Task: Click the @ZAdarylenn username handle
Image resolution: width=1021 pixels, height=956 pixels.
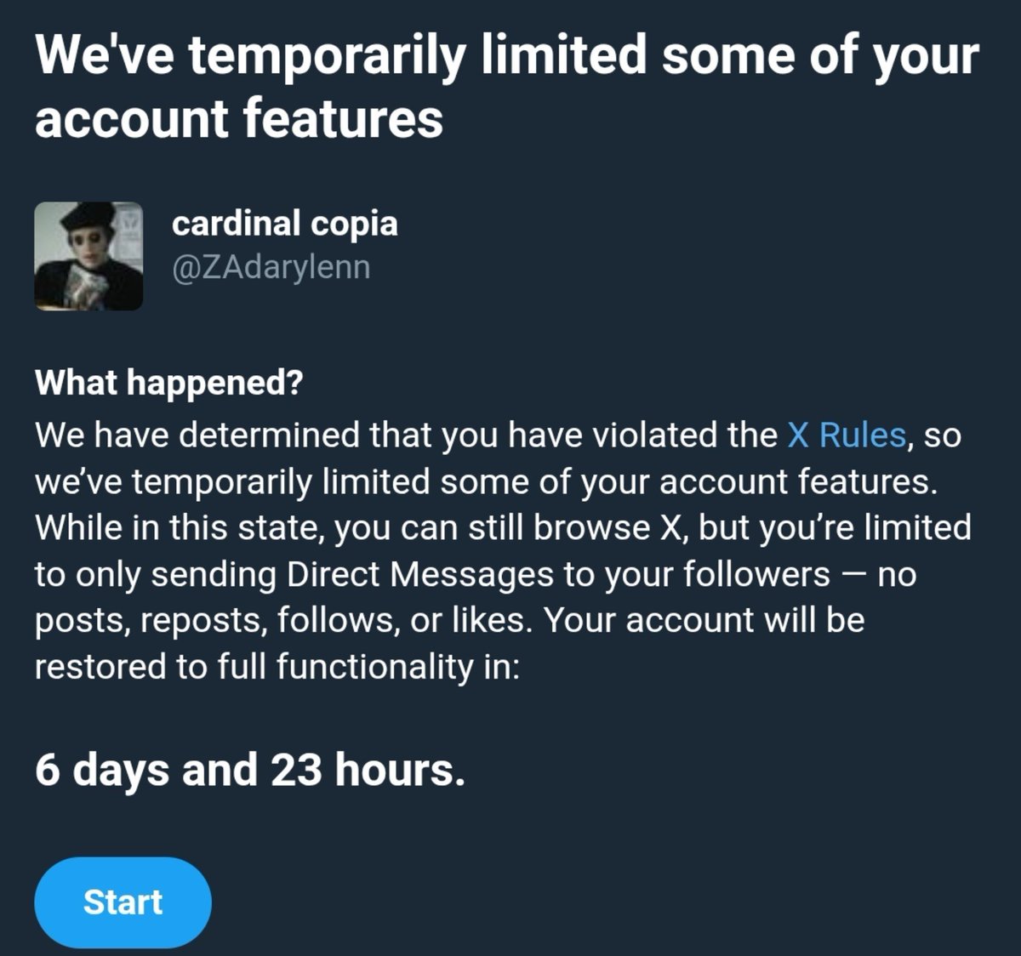Action: point(271,267)
